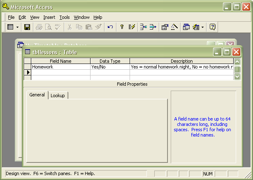Image resolution: width=253 pixels, height=180 pixels.
Task: Select the Format Painter brush icon
Action: pos(98,27)
